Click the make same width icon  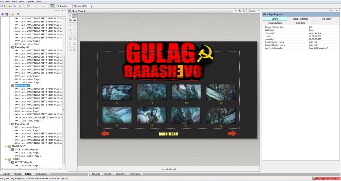pos(70,39)
